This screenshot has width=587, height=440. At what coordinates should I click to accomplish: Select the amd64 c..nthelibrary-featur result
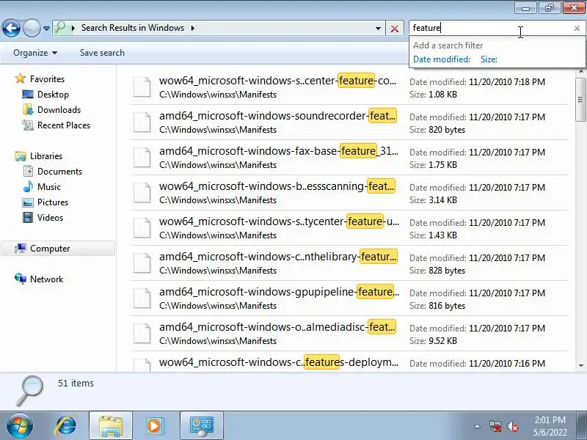349,263
